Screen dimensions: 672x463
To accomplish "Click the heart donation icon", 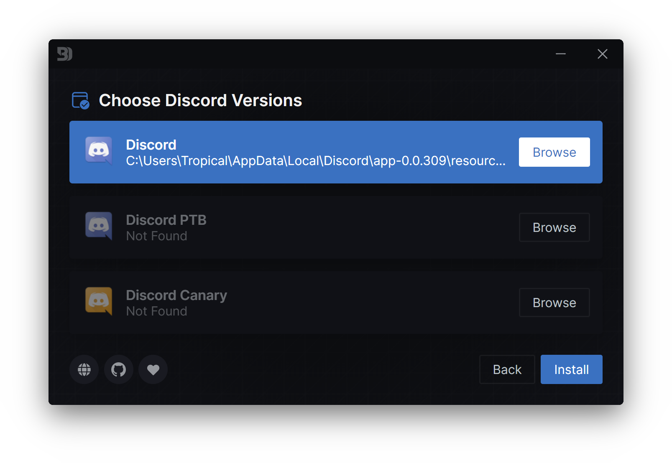I will [153, 369].
